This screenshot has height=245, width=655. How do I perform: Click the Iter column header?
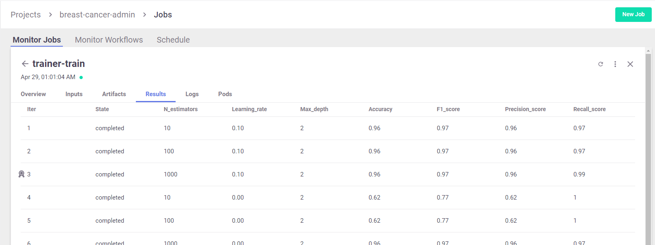point(32,109)
